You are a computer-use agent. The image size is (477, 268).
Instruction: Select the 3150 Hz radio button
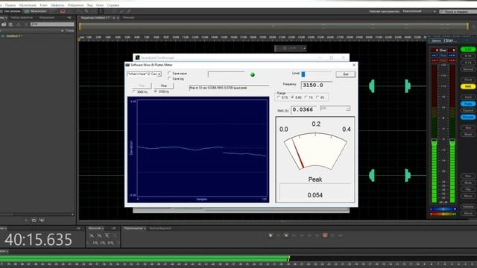pyautogui.click(x=156, y=92)
